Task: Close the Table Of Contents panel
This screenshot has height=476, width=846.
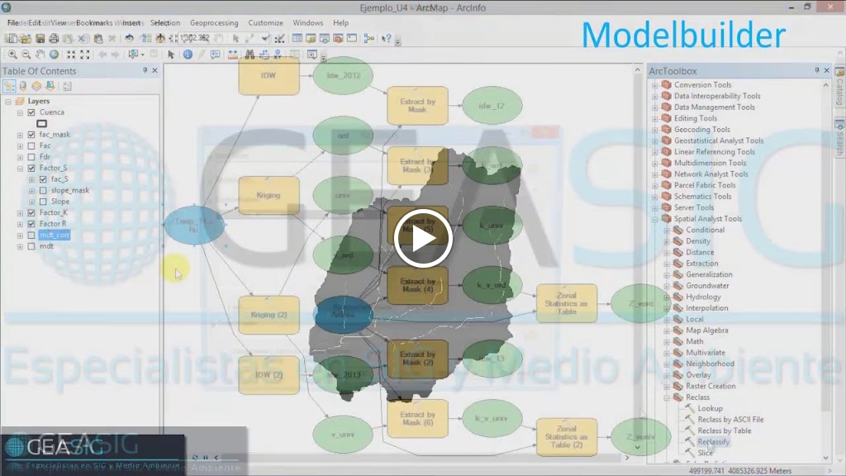Action: (154, 71)
